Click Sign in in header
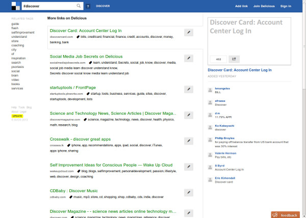The width and height of the screenshot is (306, 218). 286,6
